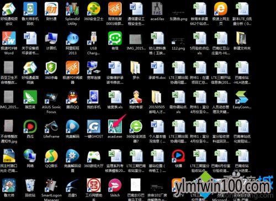
Task: Launch 360杀毒 antivirus
Action: click(x=51, y=70)
